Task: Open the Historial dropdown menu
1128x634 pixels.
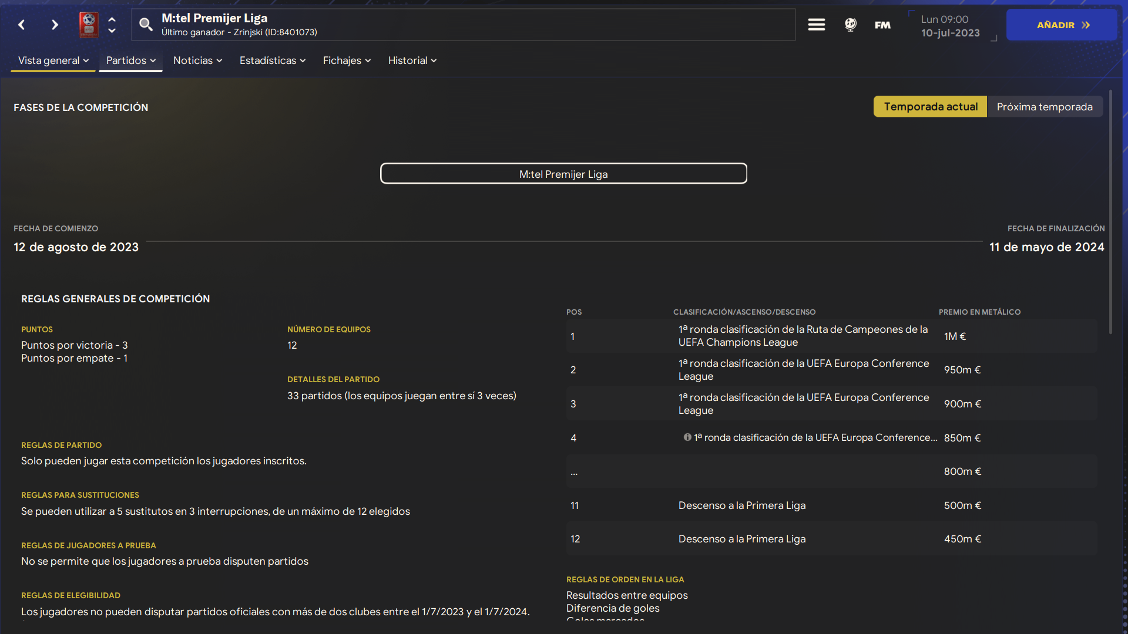Action: click(412, 60)
